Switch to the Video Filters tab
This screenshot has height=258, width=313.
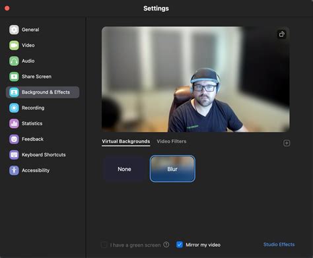(x=172, y=141)
